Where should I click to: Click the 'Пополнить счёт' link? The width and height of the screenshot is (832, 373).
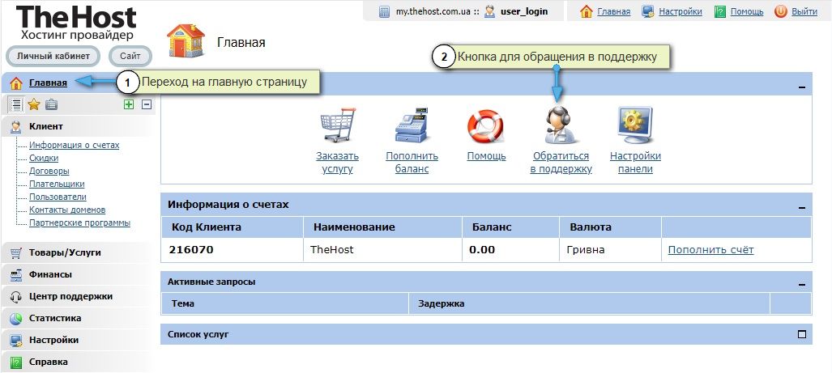711,249
